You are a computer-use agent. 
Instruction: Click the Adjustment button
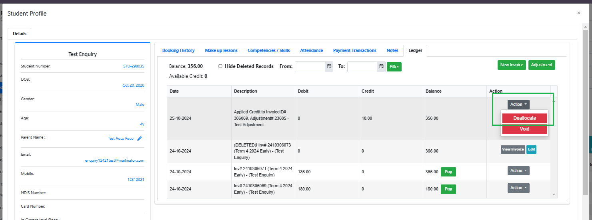coord(542,65)
